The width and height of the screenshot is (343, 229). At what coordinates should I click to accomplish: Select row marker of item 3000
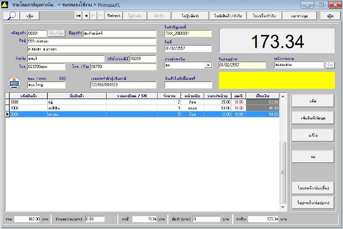(7, 114)
